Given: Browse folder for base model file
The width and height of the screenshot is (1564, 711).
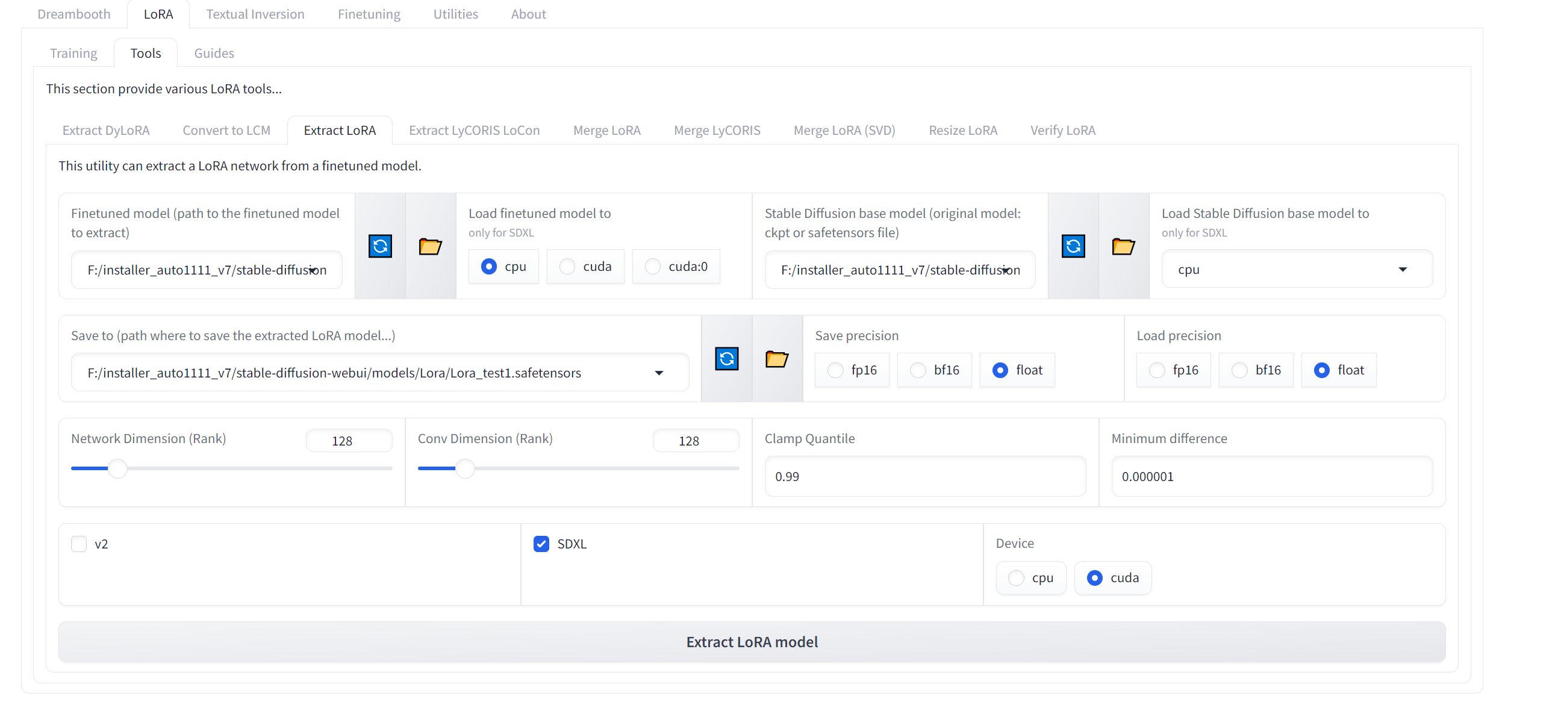Looking at the screenshot, I should (1123, 246).
